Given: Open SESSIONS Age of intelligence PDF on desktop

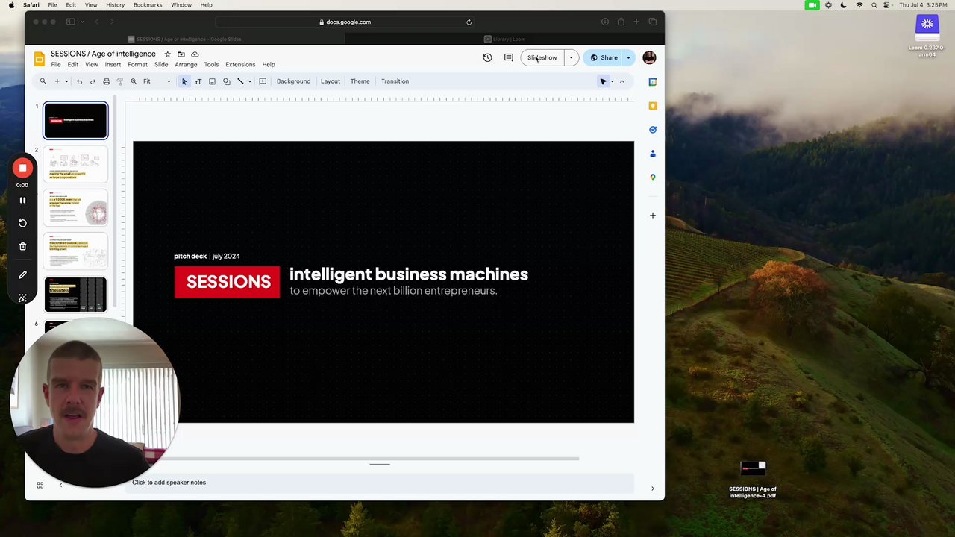Looking at the screenshot, I should point(753,480).
